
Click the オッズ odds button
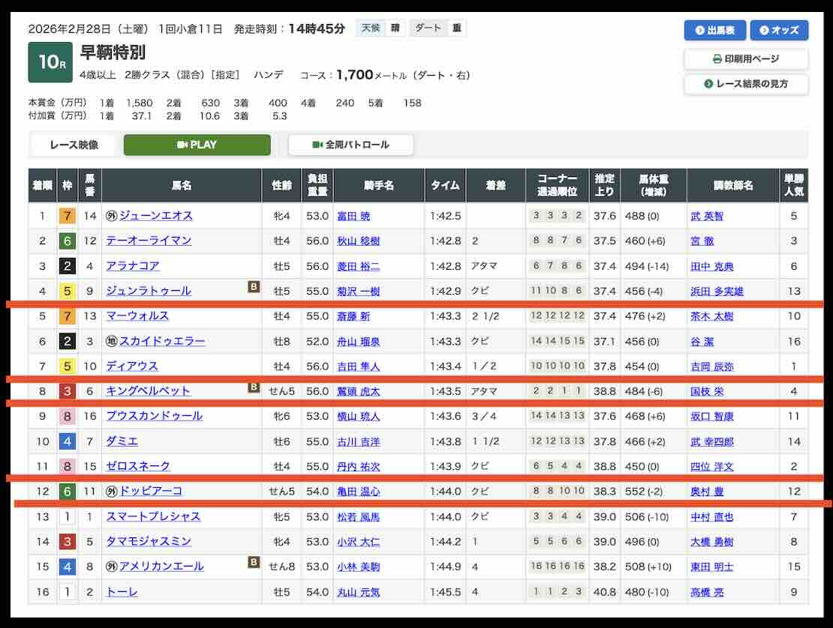778,30
